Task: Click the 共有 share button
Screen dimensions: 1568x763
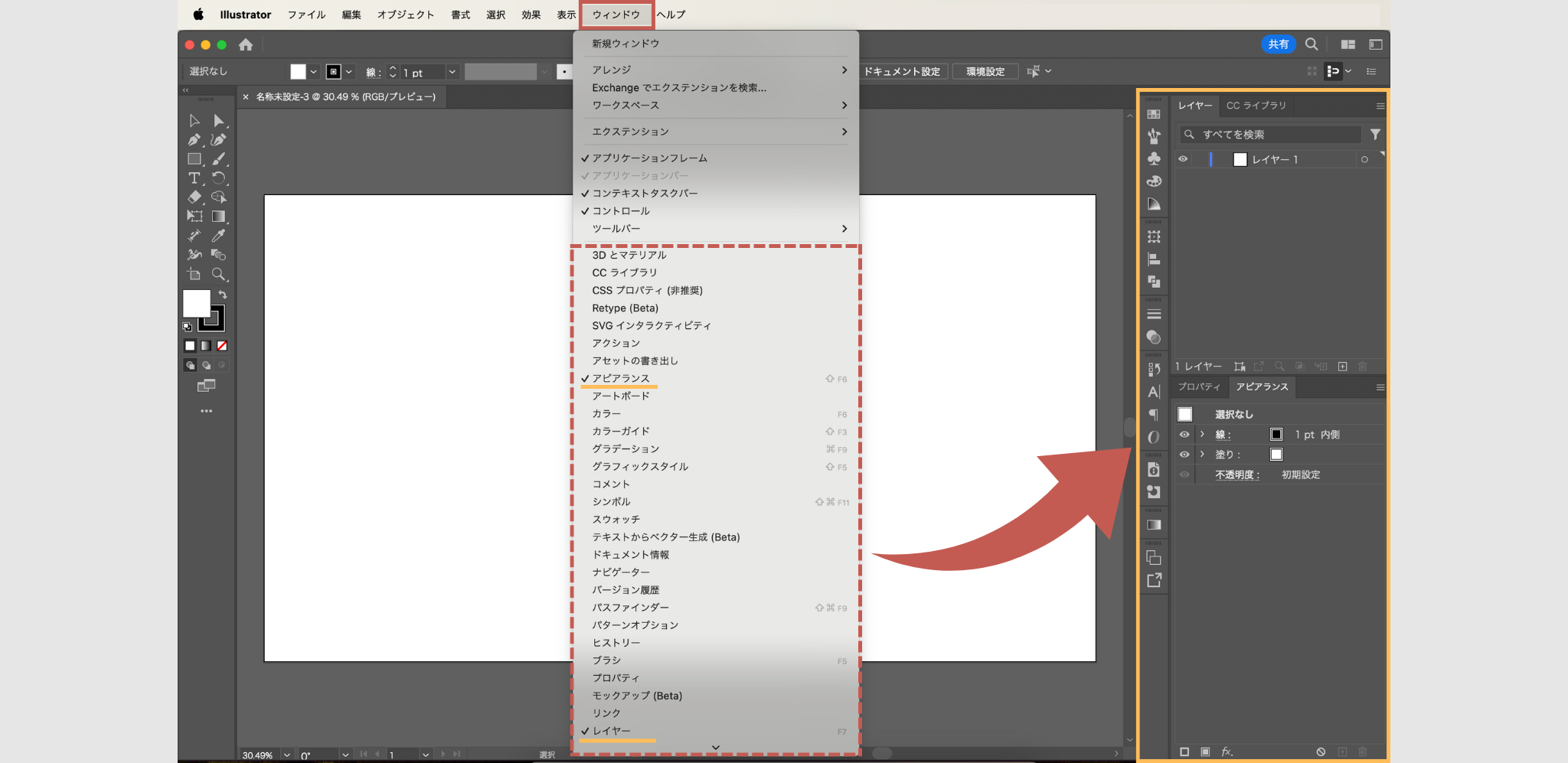Action: click(1279, 44)
